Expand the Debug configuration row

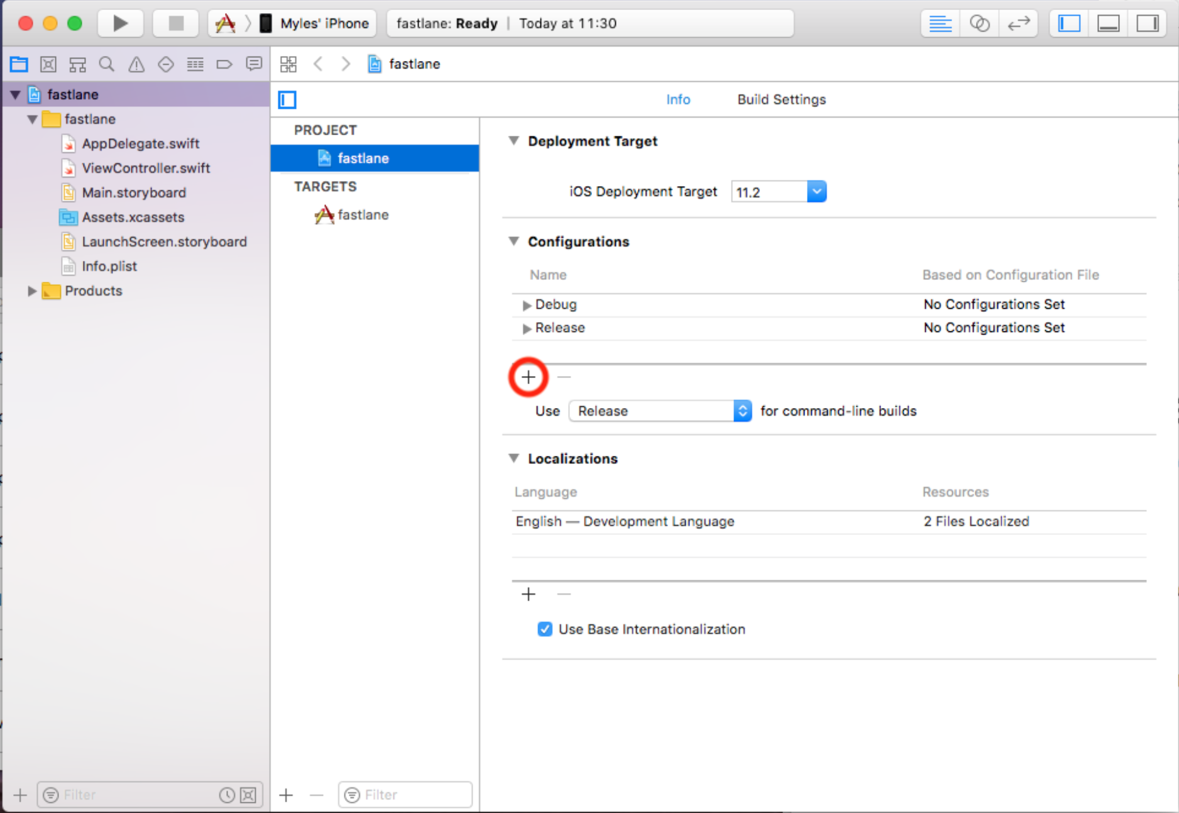tap(527, 305)
